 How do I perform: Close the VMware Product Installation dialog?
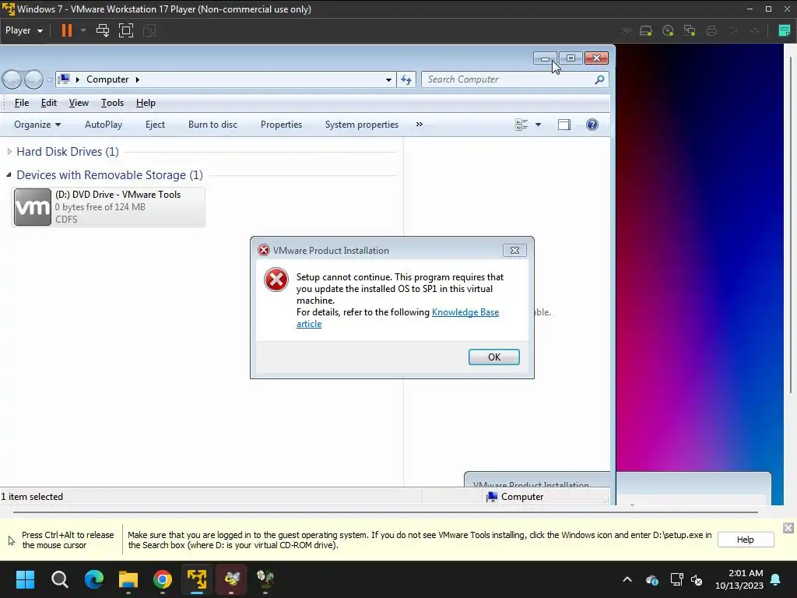514,250
